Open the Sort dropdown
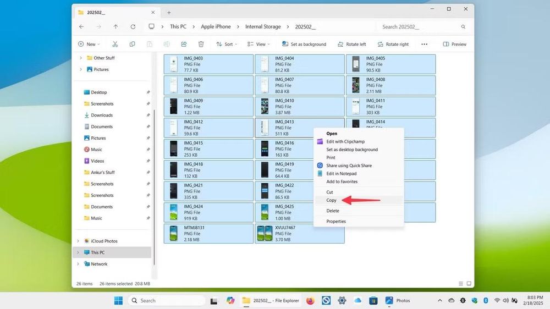Image resolution: width=550 pixels, height=309 pixels. tap(227, 44)
